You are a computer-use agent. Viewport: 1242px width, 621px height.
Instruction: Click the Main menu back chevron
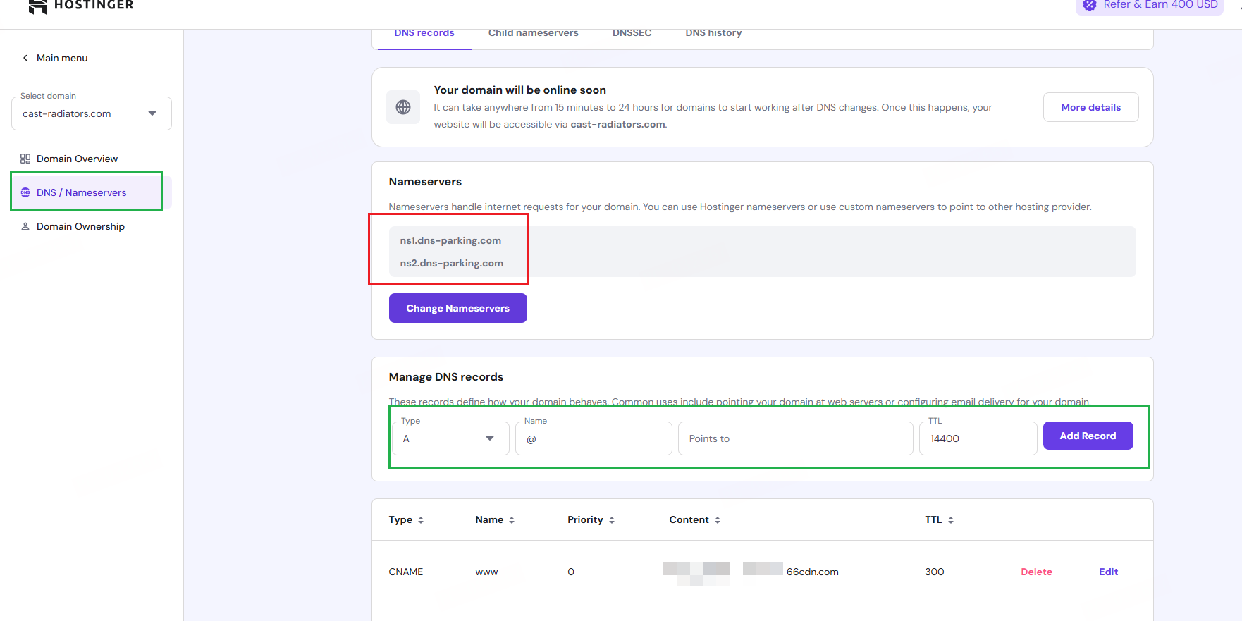pyautogui.click(x=25, y=58)
